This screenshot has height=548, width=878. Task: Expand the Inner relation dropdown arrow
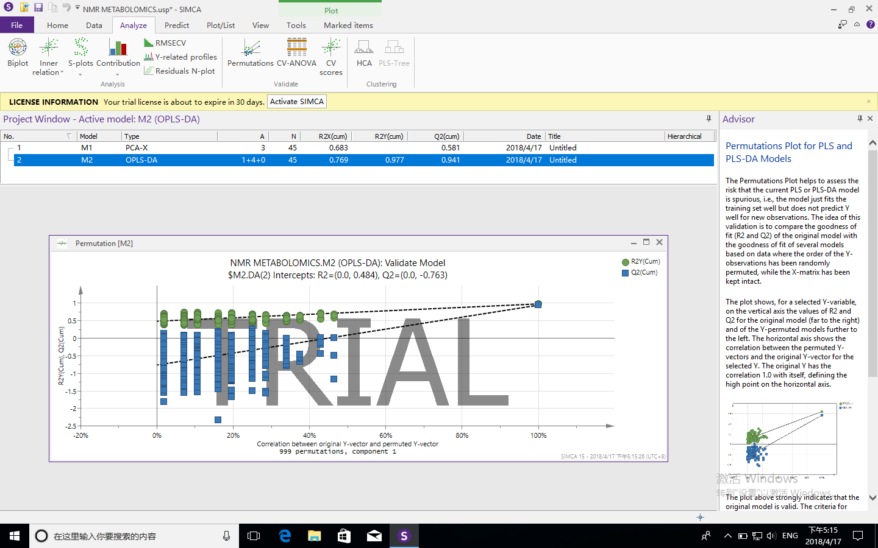tap(62, 72)
